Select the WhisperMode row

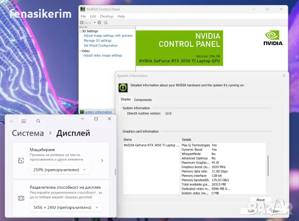click(x=199, y=154)
